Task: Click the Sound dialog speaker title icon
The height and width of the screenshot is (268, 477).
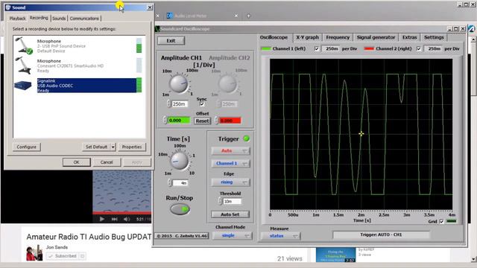Action: [8, 7]
